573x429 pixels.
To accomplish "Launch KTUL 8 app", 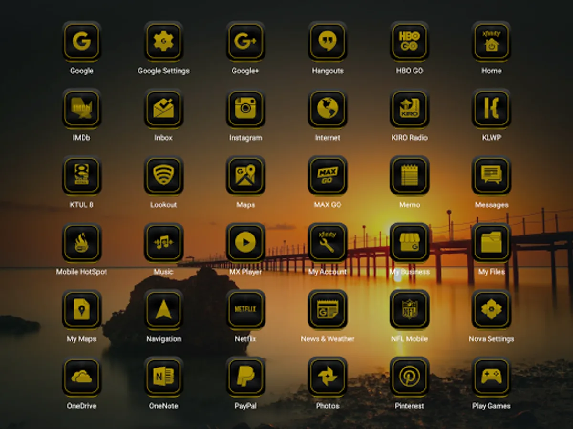I will click(x=82, y=176).
